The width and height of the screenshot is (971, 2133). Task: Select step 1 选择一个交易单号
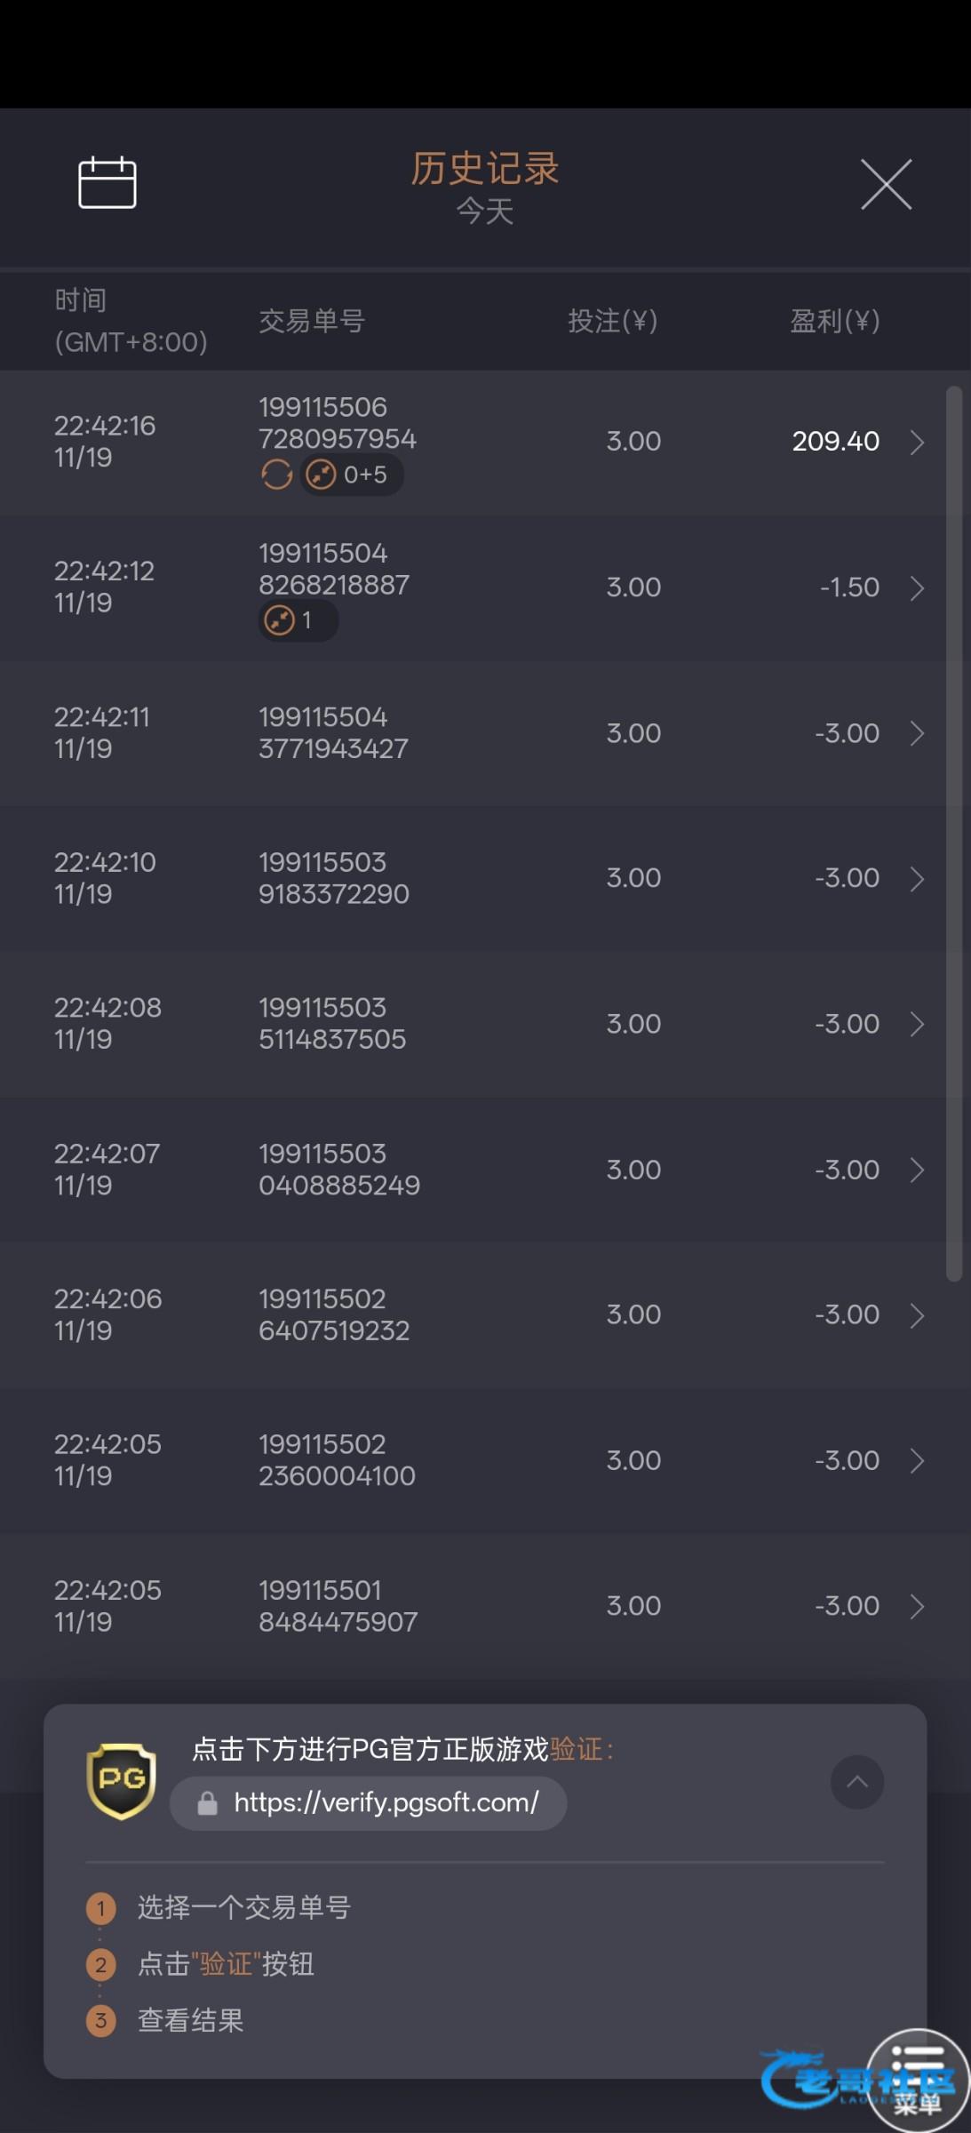click(x=243, y=1907)
